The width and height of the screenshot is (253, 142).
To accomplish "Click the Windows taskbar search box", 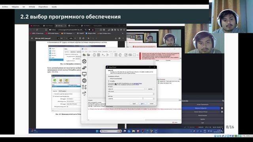I will (x=111, y=131).
